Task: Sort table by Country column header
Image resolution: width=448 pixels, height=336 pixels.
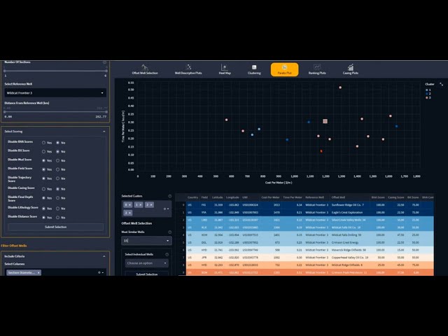Action: click(x=193, y=197)
